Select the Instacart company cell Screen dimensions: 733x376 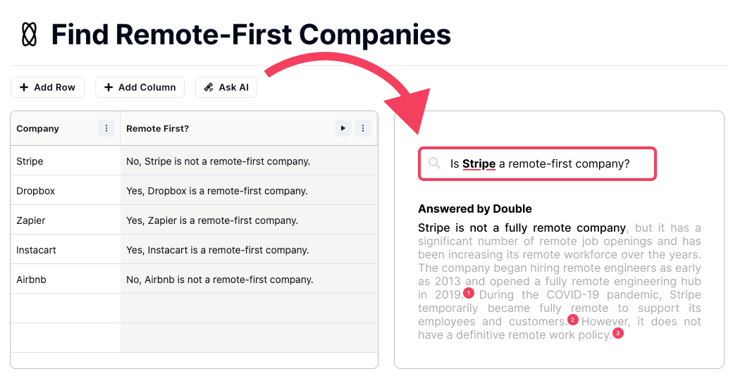tap(65, 250)
